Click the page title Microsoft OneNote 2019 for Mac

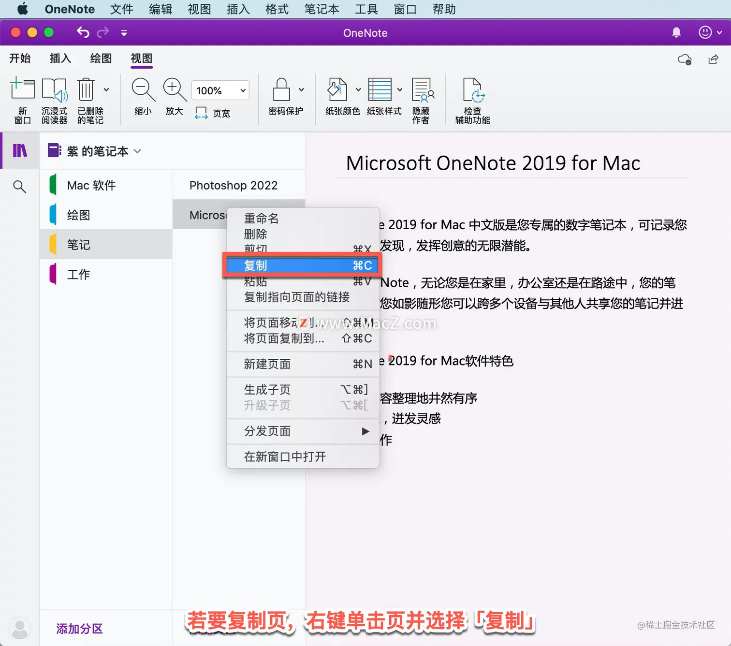(x=493, y=163)
